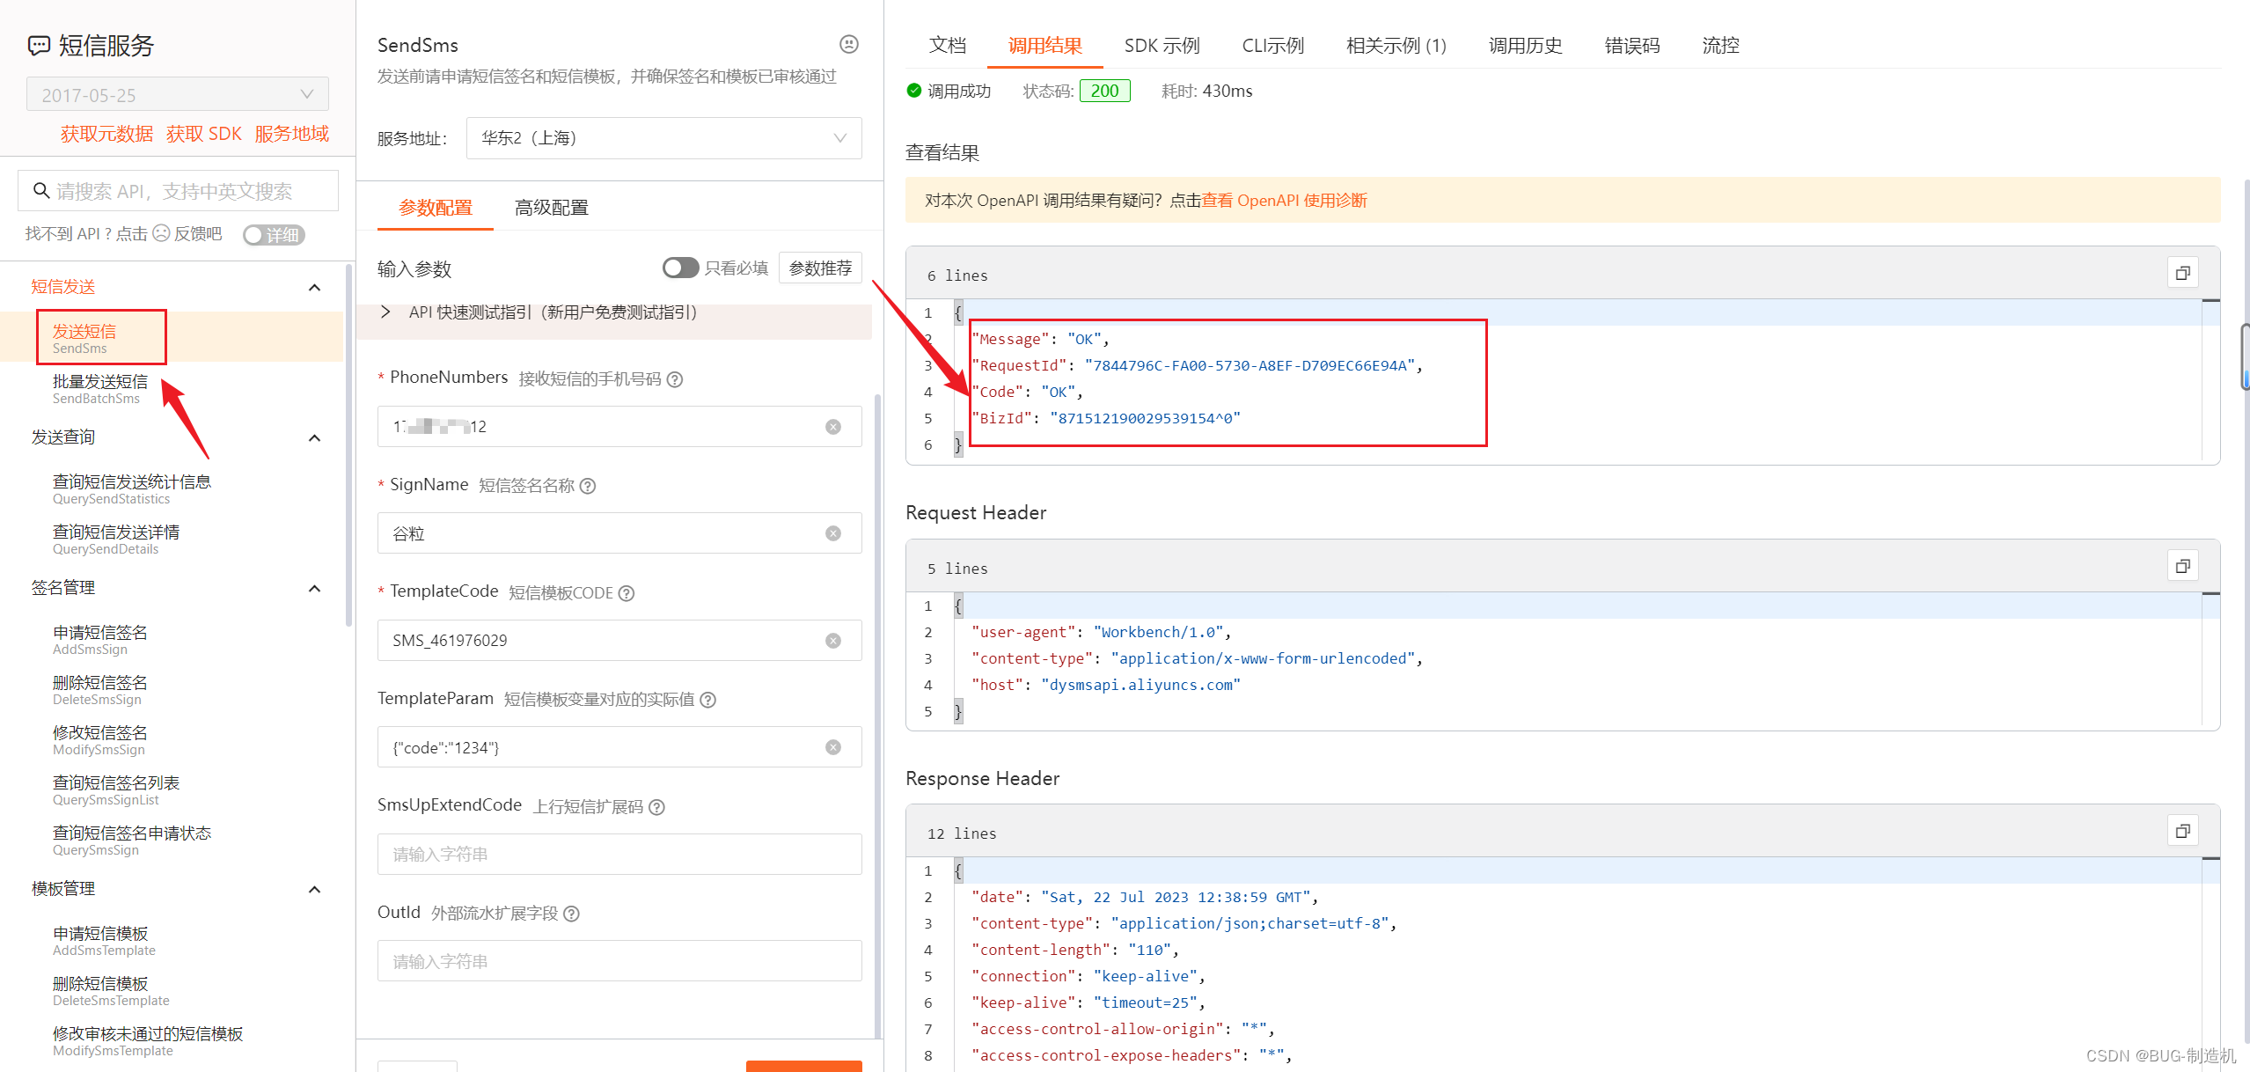The image size is (2250, 1072).
Task: Open the 查看 OpenAPI 使用诊断 link
Action: [1284, 201]
